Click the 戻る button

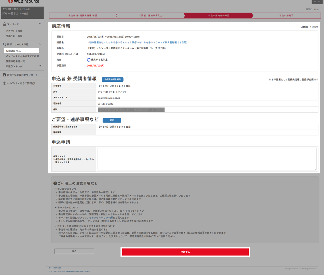pyautogui.click(x=74, y=251)
